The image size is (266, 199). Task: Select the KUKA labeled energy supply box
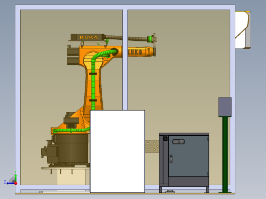click(87, 37)
